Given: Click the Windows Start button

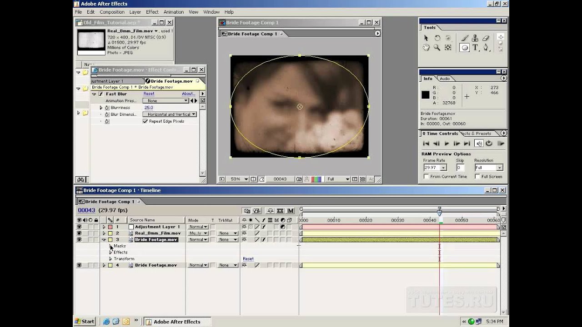Looking at the screenshot, I should [85, 322].
